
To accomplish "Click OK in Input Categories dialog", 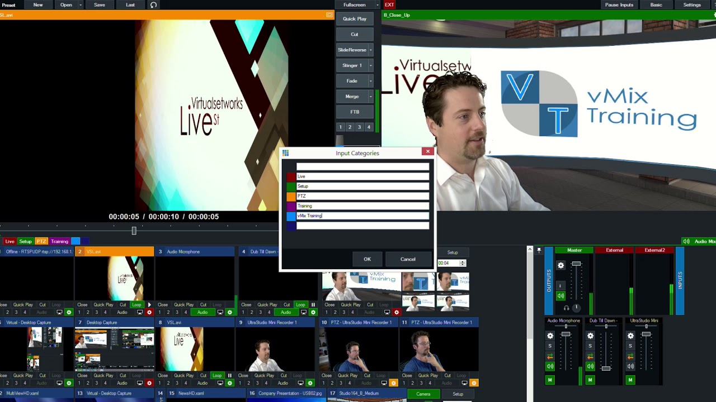I will click(x=367, y=259).
